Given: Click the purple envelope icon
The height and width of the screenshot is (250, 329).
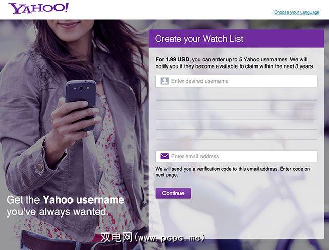Looking at the screenshot, I should click(164, 156).
